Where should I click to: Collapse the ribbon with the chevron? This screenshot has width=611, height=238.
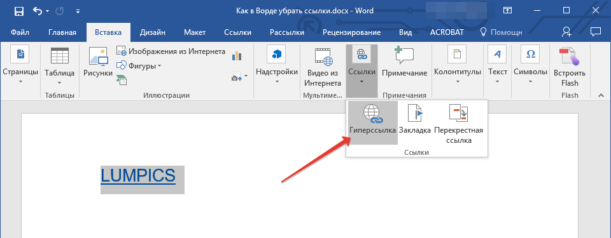[601, 95]
